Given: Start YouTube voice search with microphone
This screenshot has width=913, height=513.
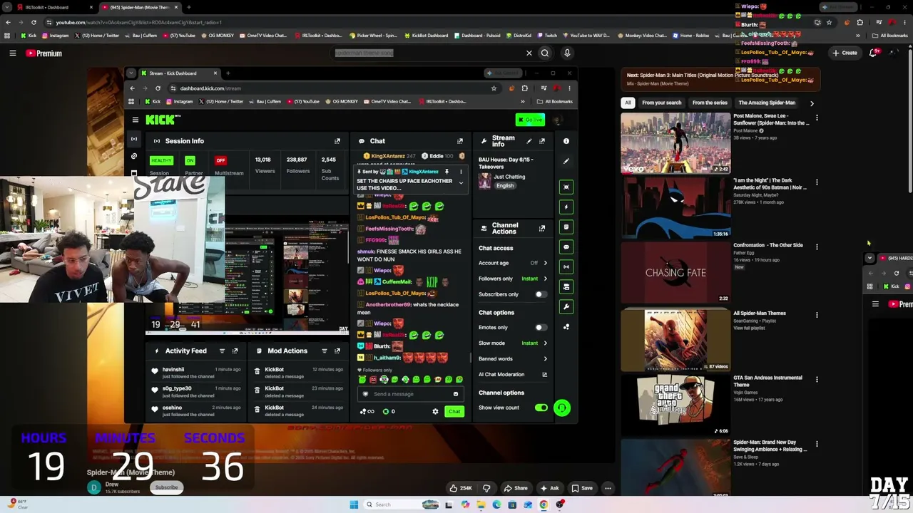Looking at the screenshot, I should 567,53.
